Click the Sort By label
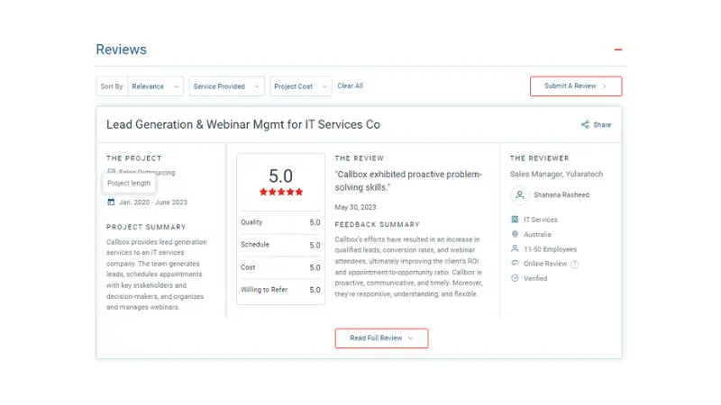 tap(112, 86)
